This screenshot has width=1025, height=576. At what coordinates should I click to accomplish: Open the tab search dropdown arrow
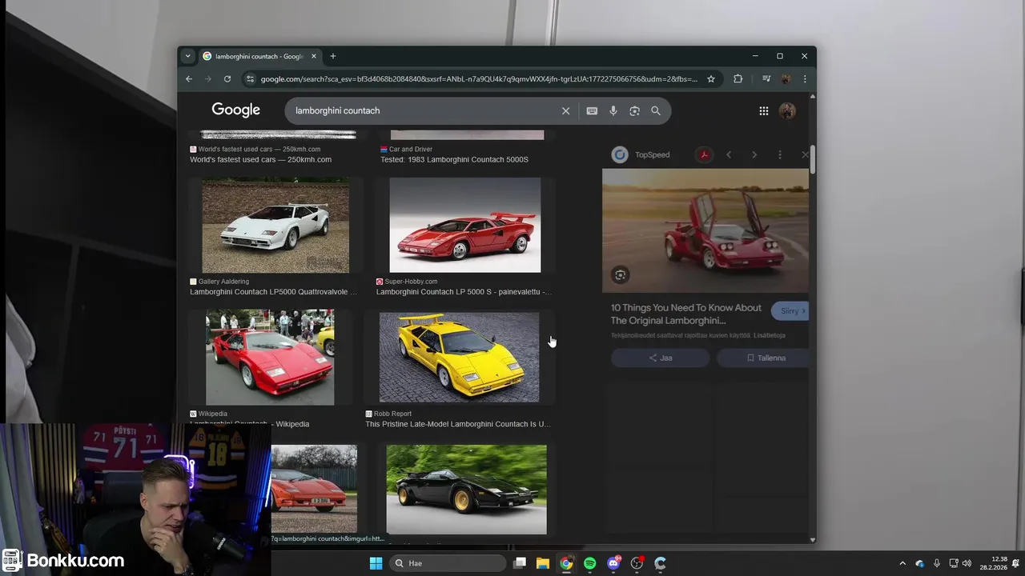[187, 56]
